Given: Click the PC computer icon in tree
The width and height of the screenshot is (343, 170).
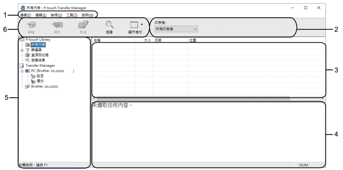Looking at the screenshot, I should point(27,71).
